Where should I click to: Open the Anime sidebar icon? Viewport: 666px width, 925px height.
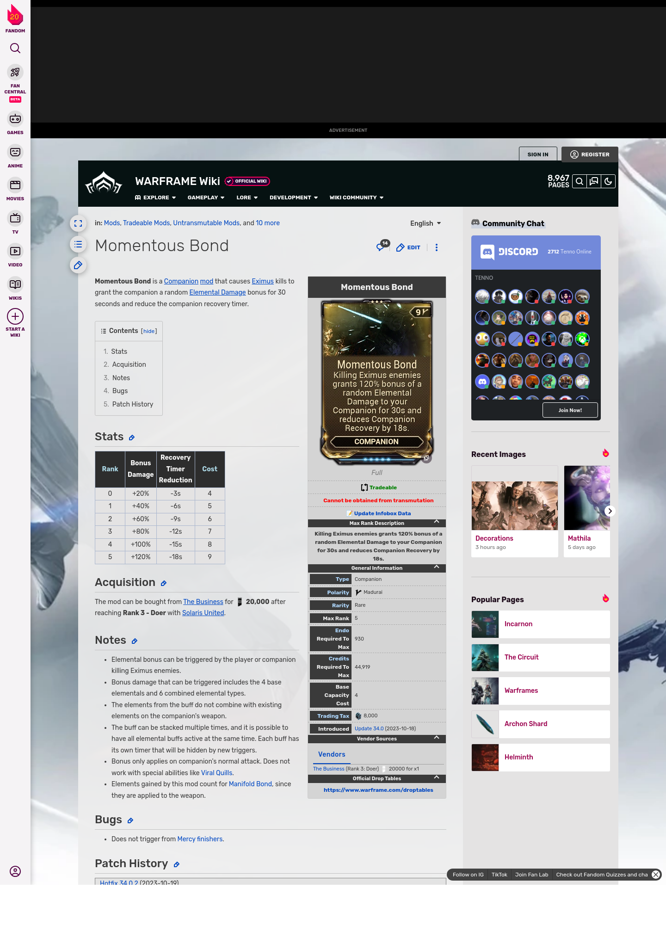[x=15, y=152]
